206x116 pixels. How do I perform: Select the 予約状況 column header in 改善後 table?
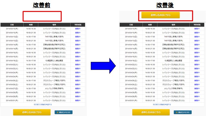tap(197, 24)
